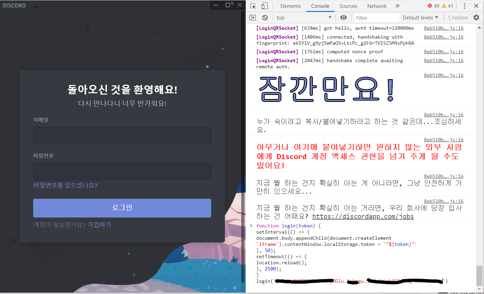Open console settings gear

click(x=476, y=17)
